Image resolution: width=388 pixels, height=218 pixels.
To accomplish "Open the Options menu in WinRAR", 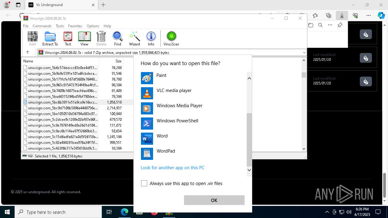I will [x=93, y=26].
